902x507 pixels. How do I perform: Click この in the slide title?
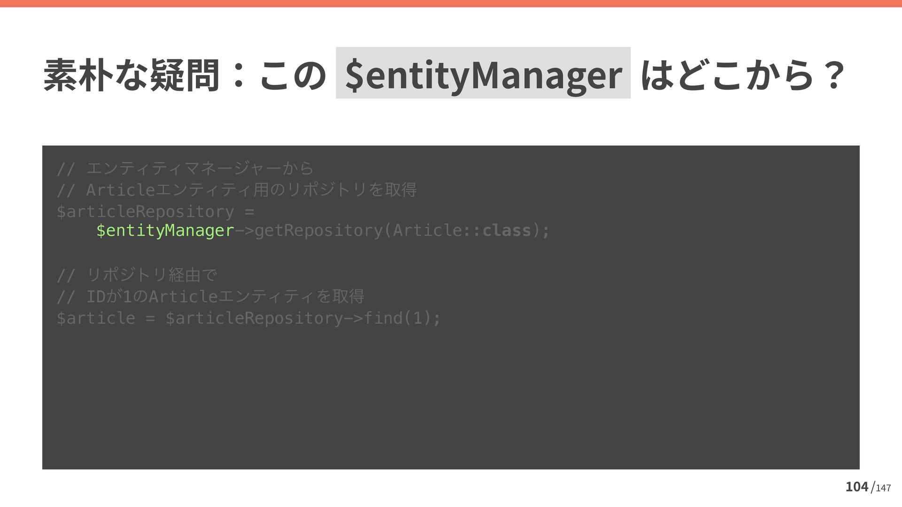point(292,75)
